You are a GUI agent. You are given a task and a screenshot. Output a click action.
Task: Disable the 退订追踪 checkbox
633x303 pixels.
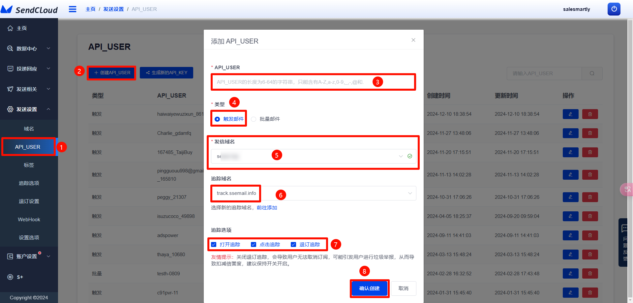click(293, 244)
